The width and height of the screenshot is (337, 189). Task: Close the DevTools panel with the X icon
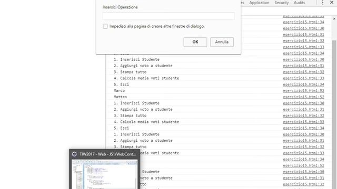pyautogui.click(x=332, y=2)
